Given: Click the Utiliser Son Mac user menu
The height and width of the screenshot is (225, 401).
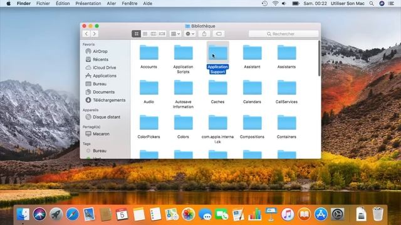Looking at the screenshot, I should click(x=348, y=3).
